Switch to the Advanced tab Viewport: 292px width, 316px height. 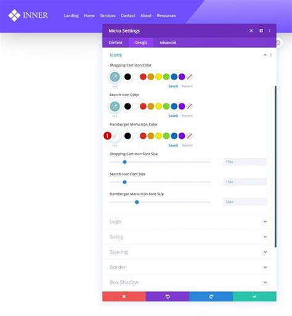coord(168,43)
